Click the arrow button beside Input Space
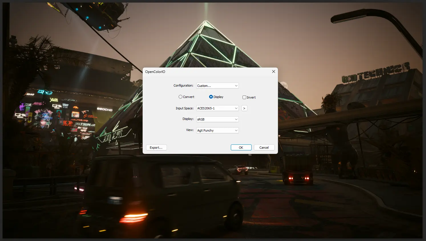Screen dimensions: 426x241 point(244,108)
